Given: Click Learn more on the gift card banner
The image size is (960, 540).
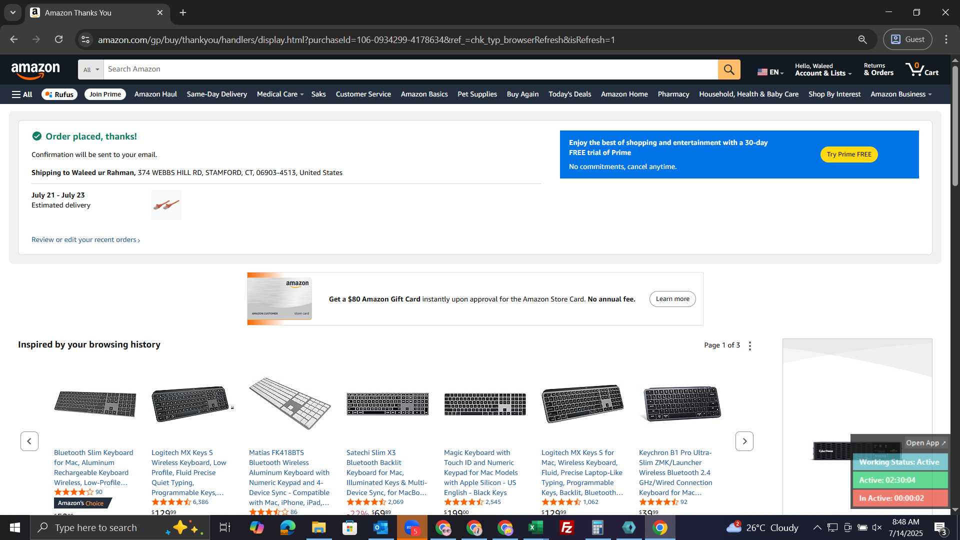Looking at the screenshot, I should pos(672,299).
